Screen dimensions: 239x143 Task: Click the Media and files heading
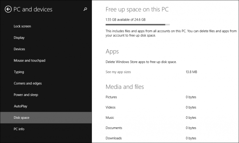tap(125, 87)
